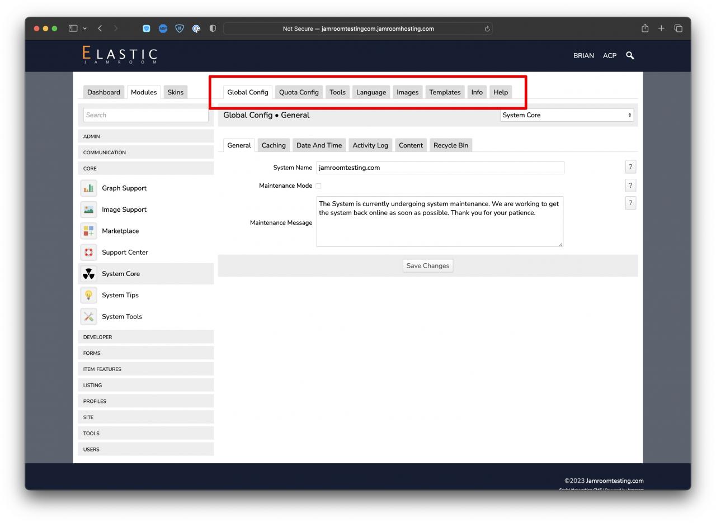Select the Marketplace module icon
The width and height of the screenshot is (716, 523).
pyautogui.click(x=88, y=231)
